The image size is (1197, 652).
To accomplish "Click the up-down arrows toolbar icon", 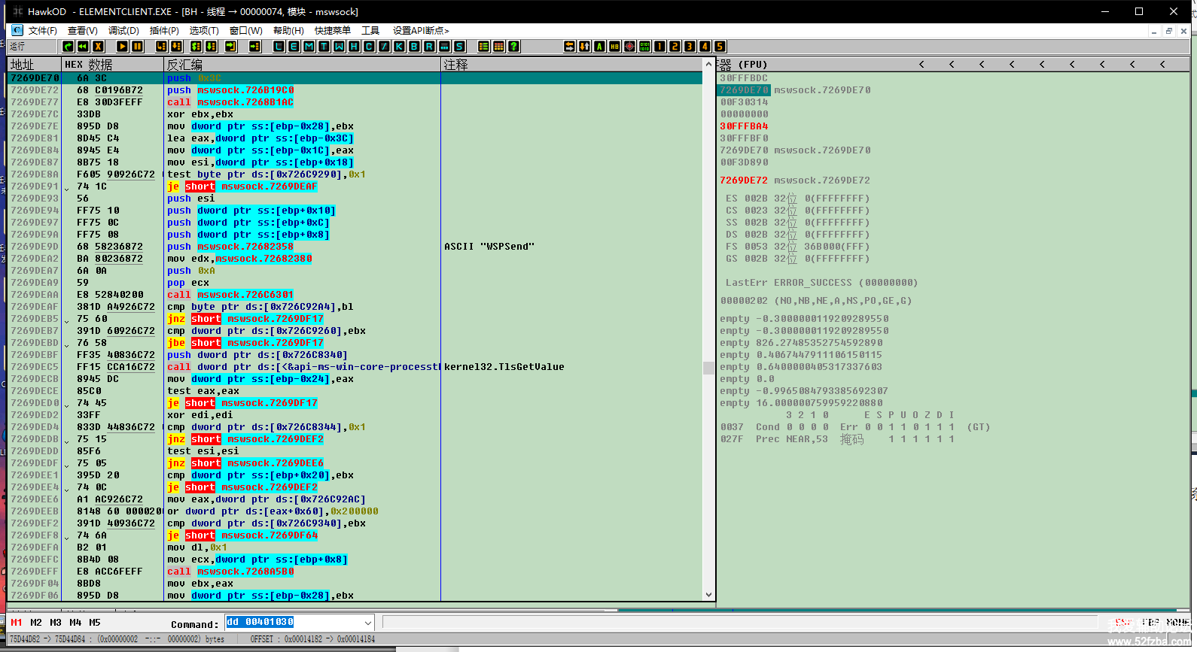I will click(584, 47).
